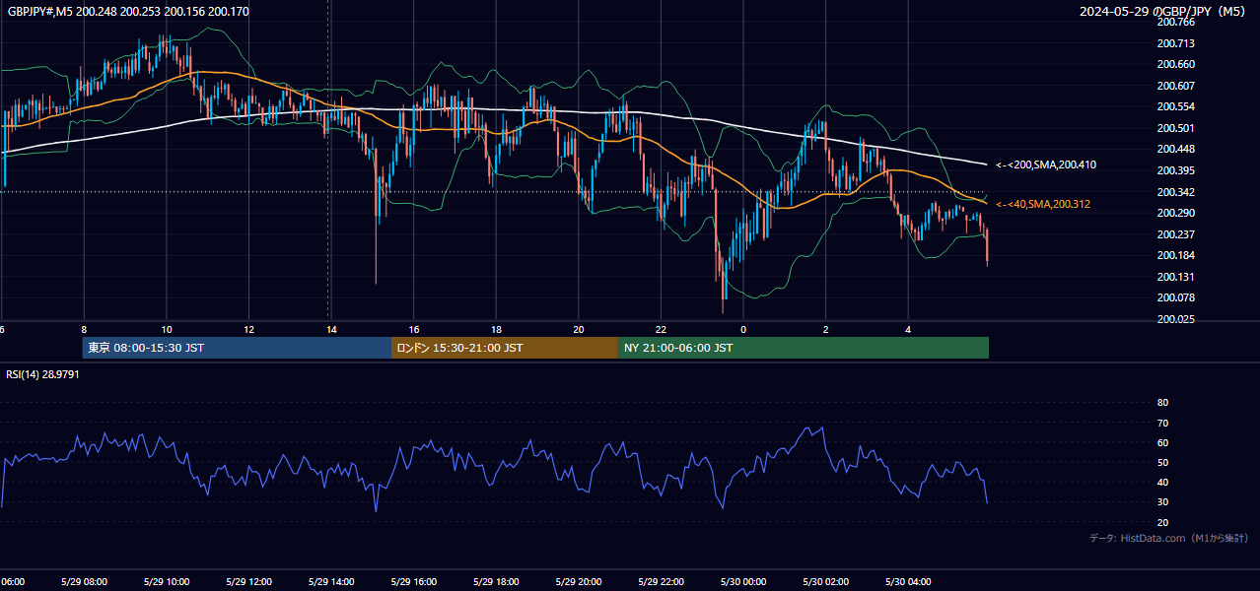This screenshot has width=1260, height=591.
Task: Click the bottom time label 5/29 18:00
Action: point(497,581)
